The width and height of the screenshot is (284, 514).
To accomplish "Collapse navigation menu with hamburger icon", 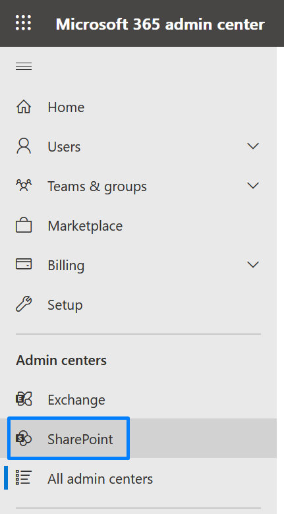I will 24,66.
